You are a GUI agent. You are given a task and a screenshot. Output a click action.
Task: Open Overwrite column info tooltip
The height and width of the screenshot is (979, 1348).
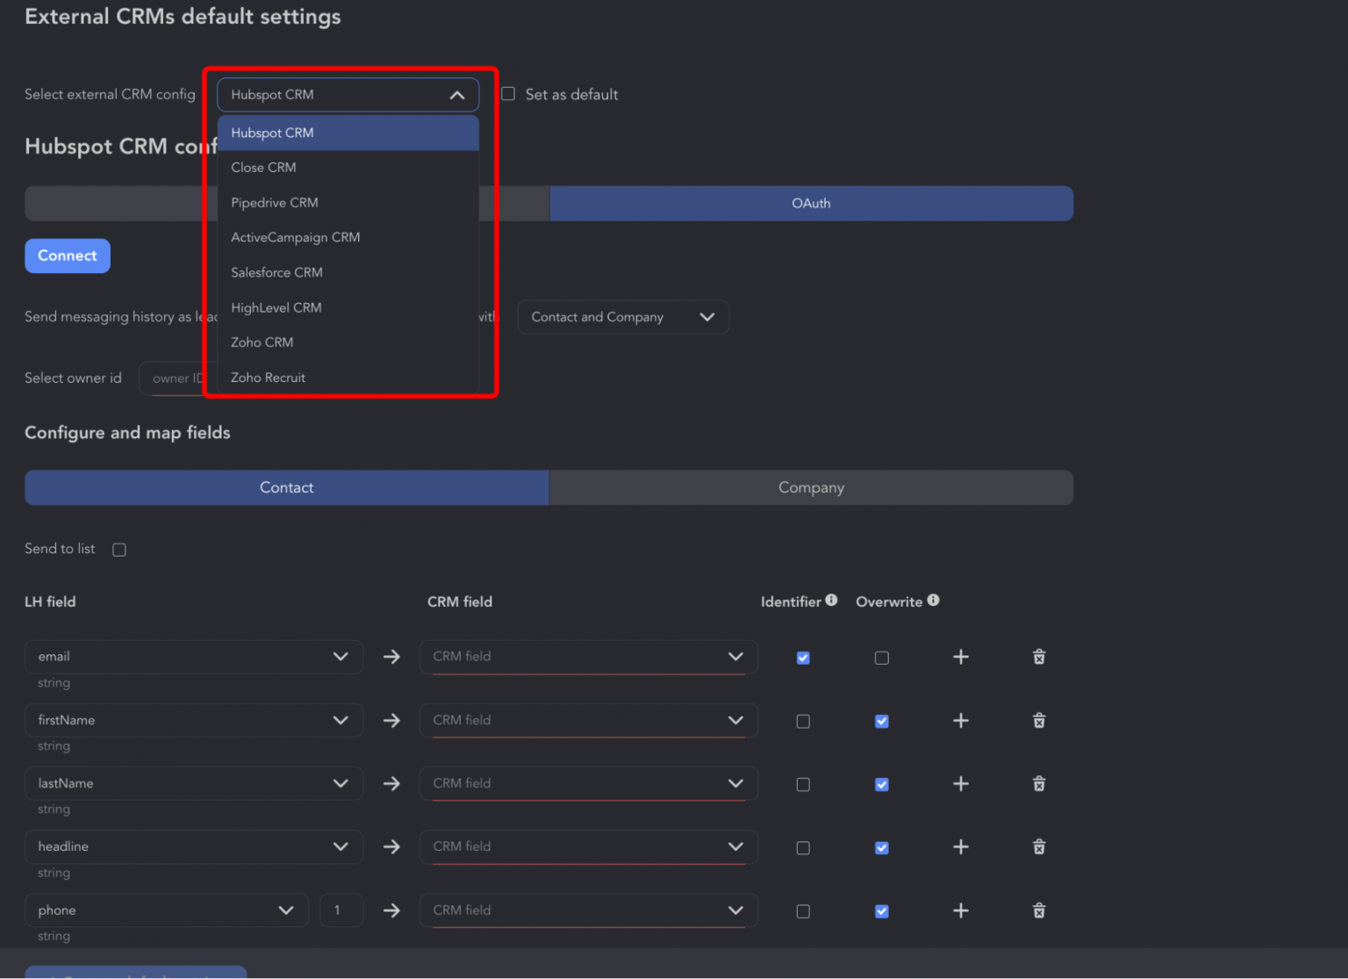click(933, 598)
